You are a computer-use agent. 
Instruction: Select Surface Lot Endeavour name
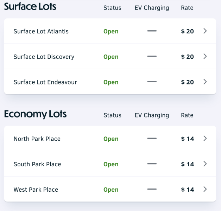point(45,82)
